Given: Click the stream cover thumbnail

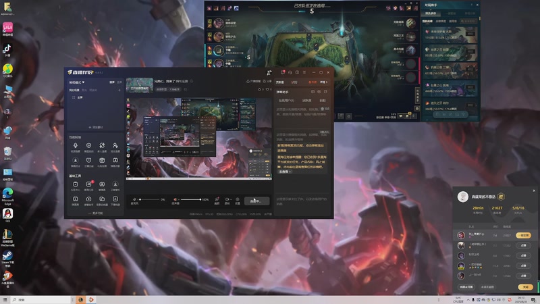Looking at the screenshot, I should pos(140,85).
